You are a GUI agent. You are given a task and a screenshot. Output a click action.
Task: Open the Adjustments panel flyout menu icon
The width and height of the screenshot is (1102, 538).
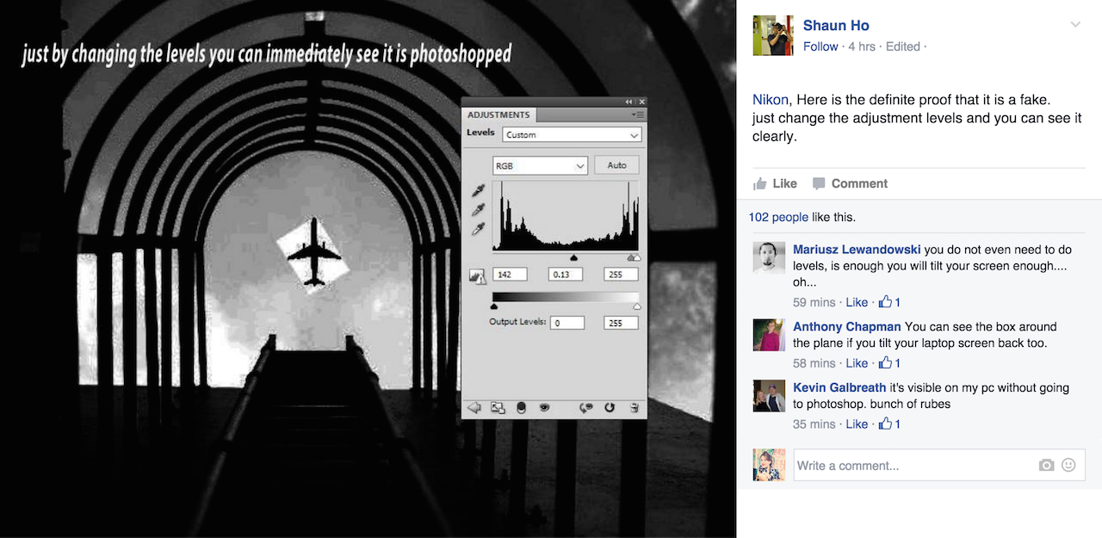click(638, 114)
